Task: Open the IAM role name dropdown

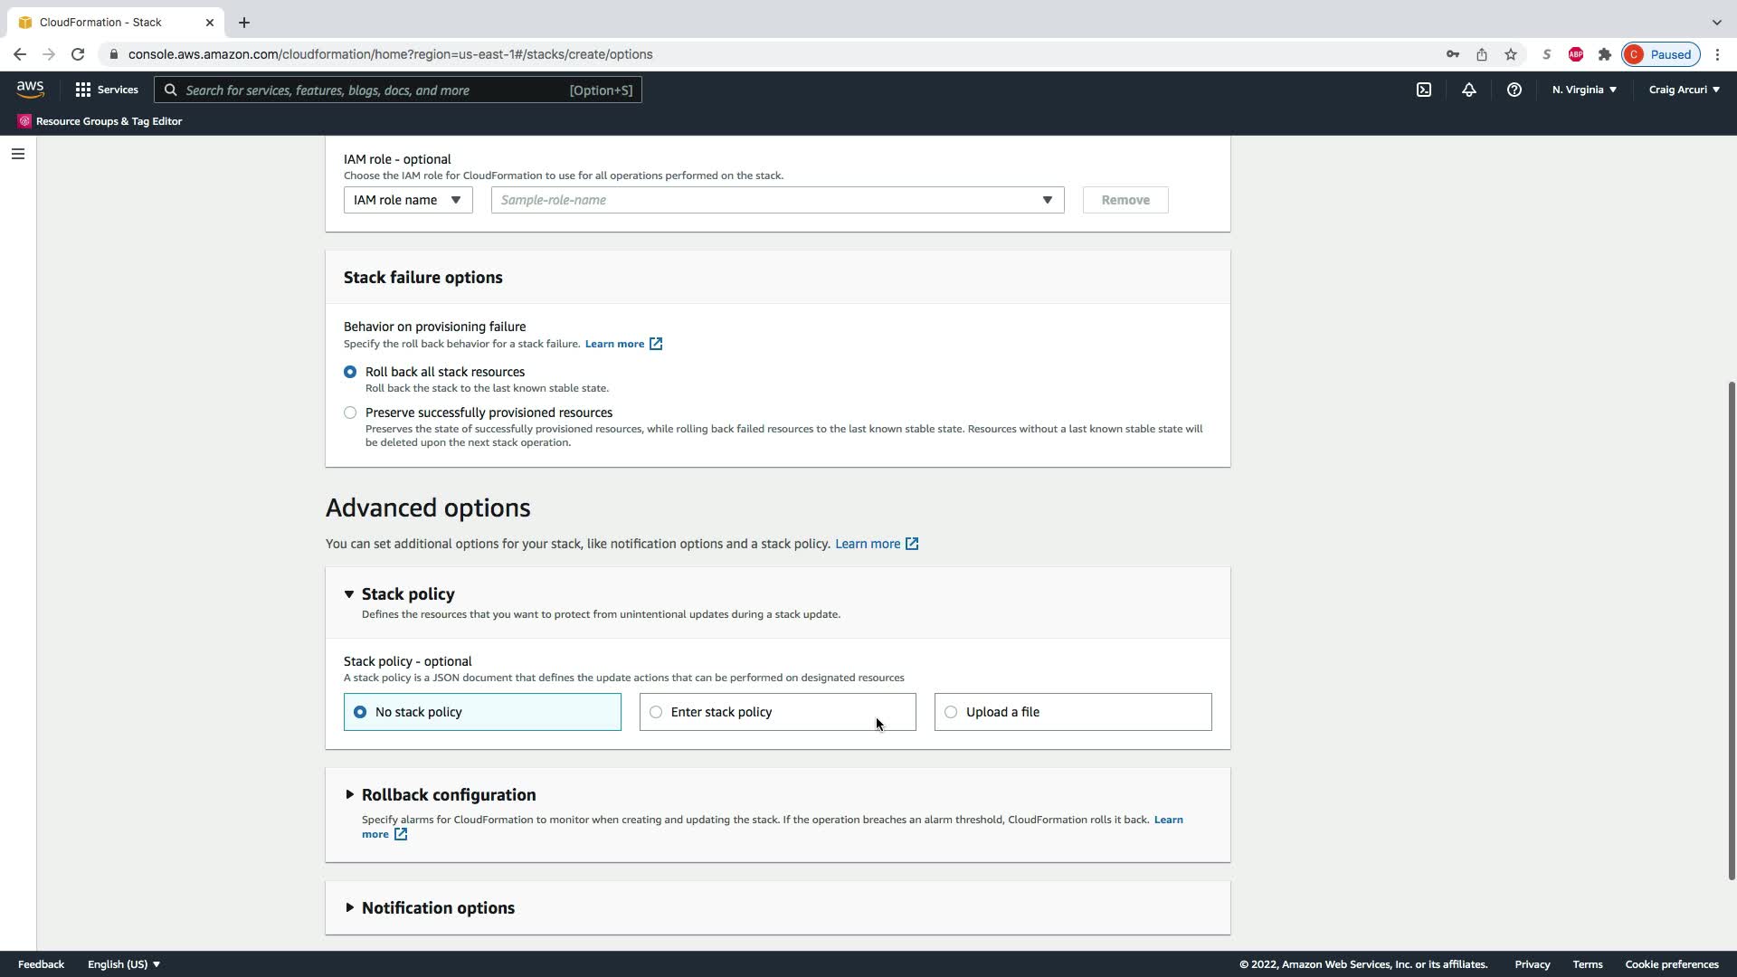Action: click(x=407, y=200)
